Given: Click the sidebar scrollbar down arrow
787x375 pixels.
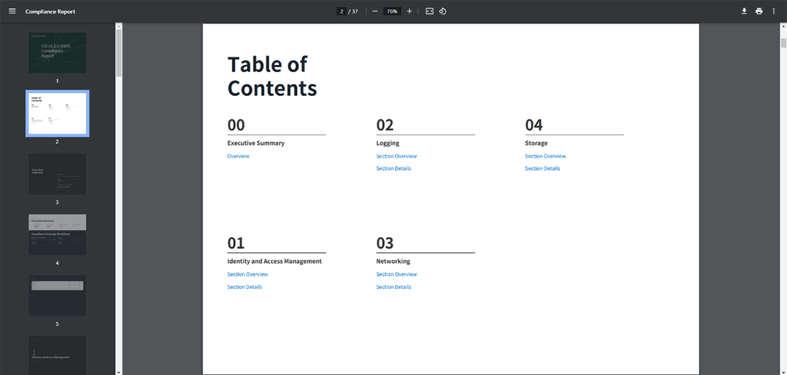Looking at the screenshot, I should coord(119,372).
